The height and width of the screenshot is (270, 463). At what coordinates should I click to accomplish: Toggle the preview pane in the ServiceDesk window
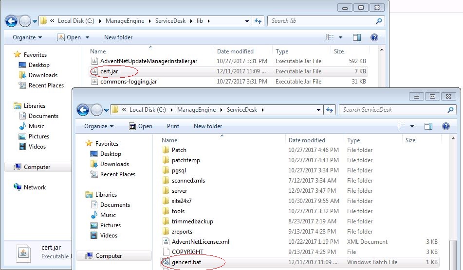coord(428,126)
